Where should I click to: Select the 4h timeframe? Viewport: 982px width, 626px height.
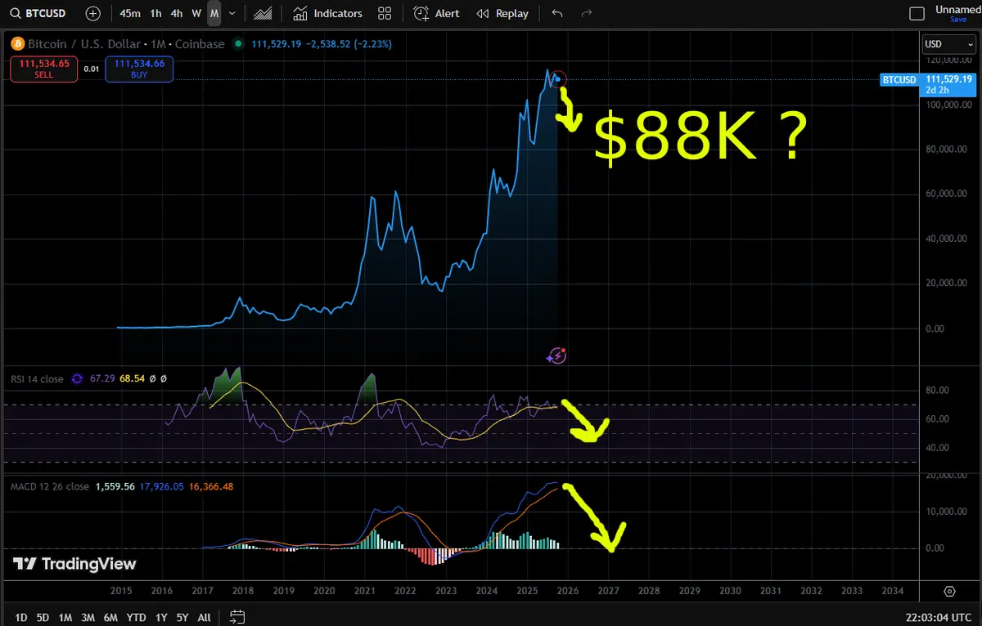[x=177, y=13]
